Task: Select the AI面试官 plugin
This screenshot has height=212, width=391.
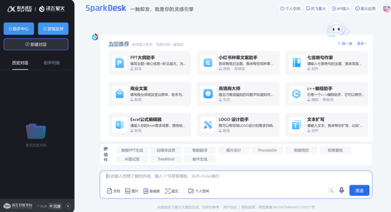Action: click(x=132, y=159)
